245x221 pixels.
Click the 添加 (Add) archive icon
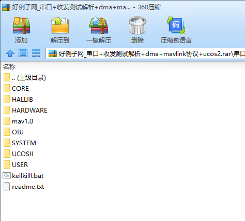coord(21,25)
